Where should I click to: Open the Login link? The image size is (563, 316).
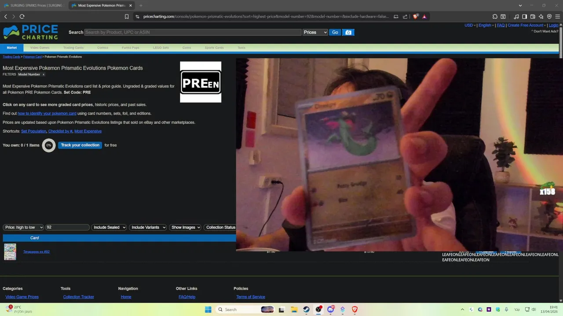pos(553,25)
